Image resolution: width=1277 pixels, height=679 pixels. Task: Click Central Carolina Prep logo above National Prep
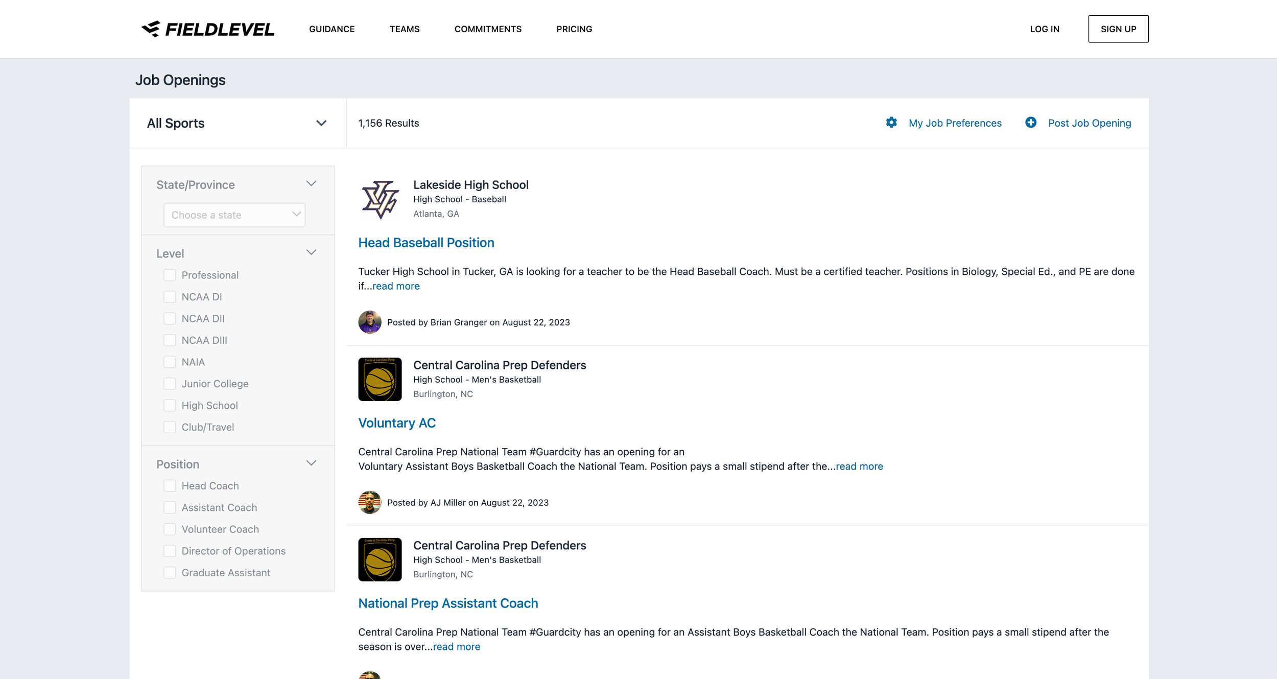pyautogui.click(x=380, y=560)
